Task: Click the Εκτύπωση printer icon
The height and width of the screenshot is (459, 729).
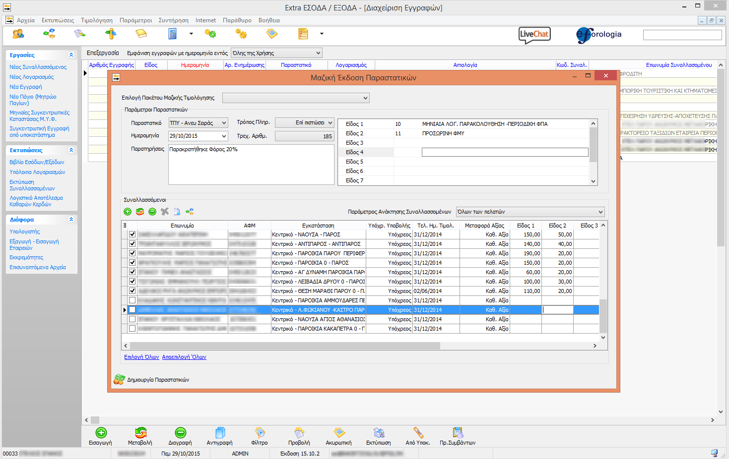Action: pos(379,433)
